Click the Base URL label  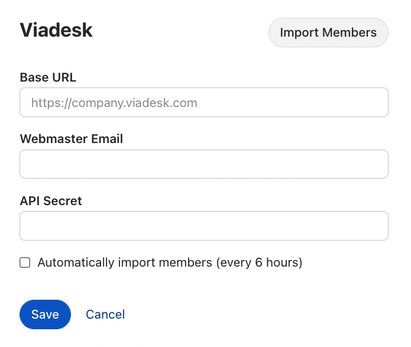48,77
